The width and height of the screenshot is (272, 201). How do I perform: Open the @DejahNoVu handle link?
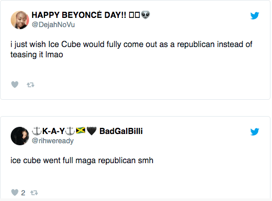pyautogui.click(x=53, y=25)
